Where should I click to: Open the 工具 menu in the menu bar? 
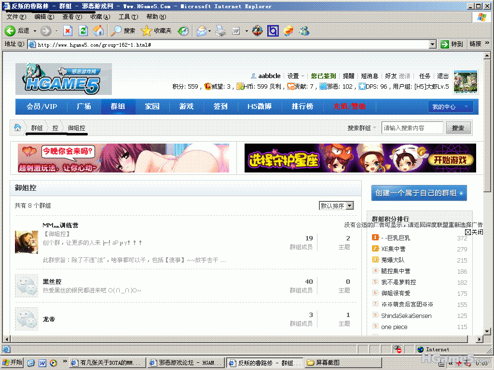click(x=127, y=16)
